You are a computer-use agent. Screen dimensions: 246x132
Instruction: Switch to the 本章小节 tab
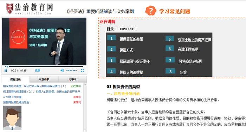(x=44, y=79)
